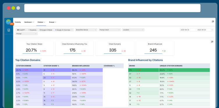Click the red window control dot
This screenshot has width=219, height=108.
[9, 8]
